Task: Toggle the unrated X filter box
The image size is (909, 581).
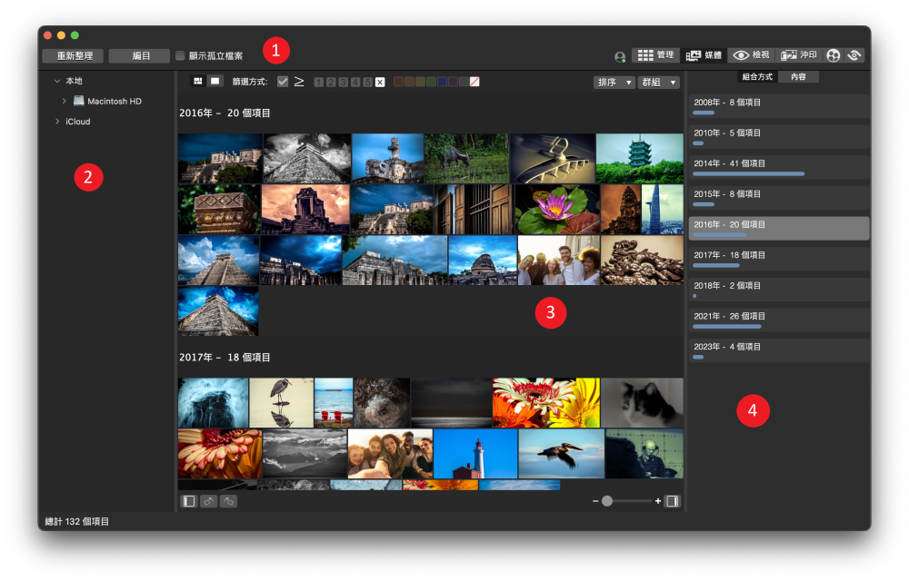Action: click(380, 83)
